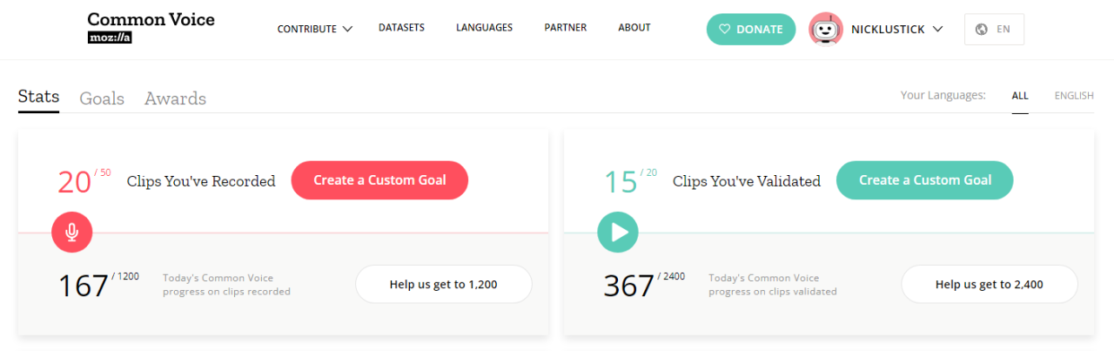
Task: Switch to the Awards tab
Action: (x=175, y=98)
